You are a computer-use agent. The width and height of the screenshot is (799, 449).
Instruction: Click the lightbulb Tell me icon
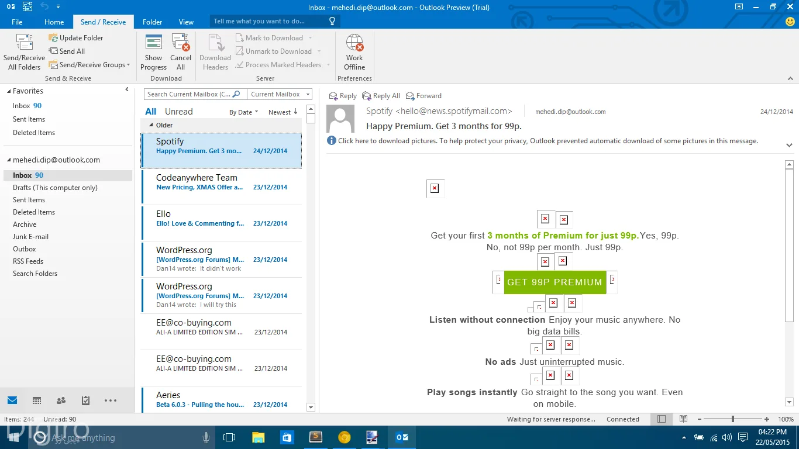[332, 21]
